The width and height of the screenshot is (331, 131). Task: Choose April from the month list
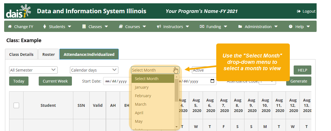pos(153,113)
